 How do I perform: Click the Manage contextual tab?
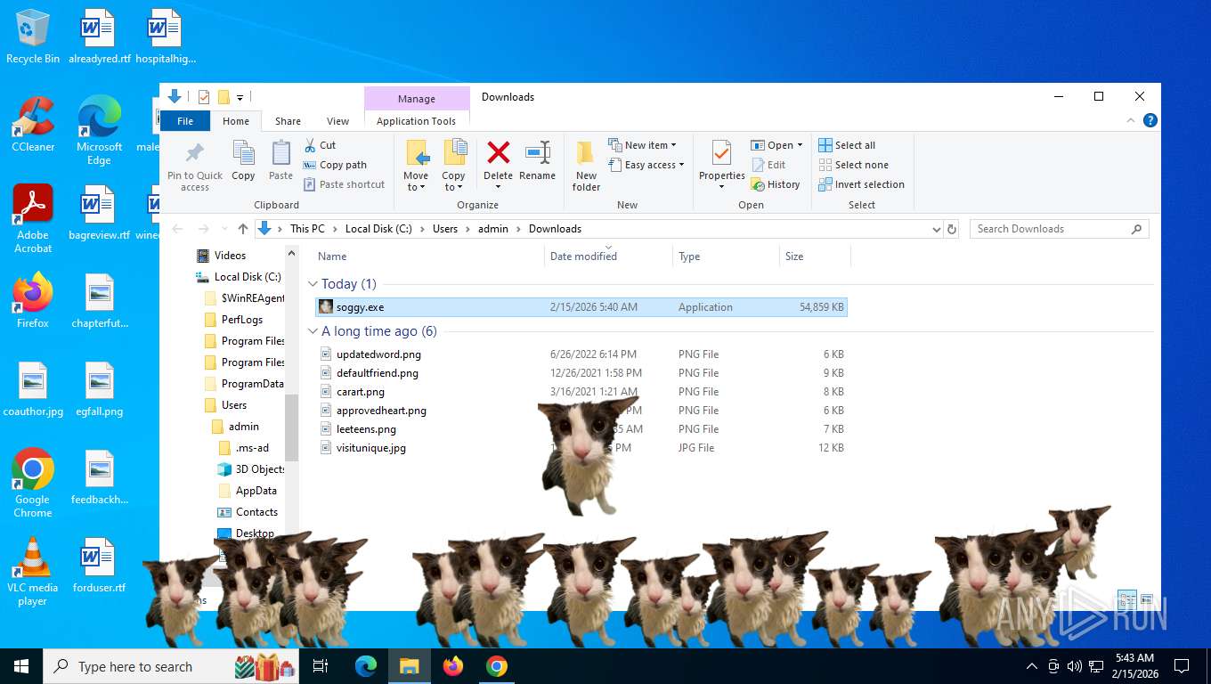click(417, 98)
